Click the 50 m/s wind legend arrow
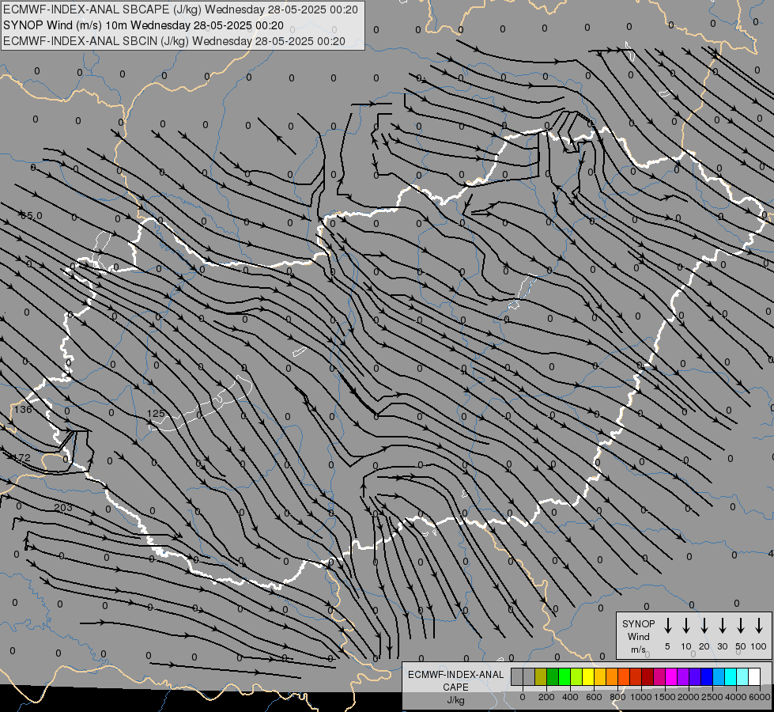Screen dimensions: 774x712 pos(741,625)
